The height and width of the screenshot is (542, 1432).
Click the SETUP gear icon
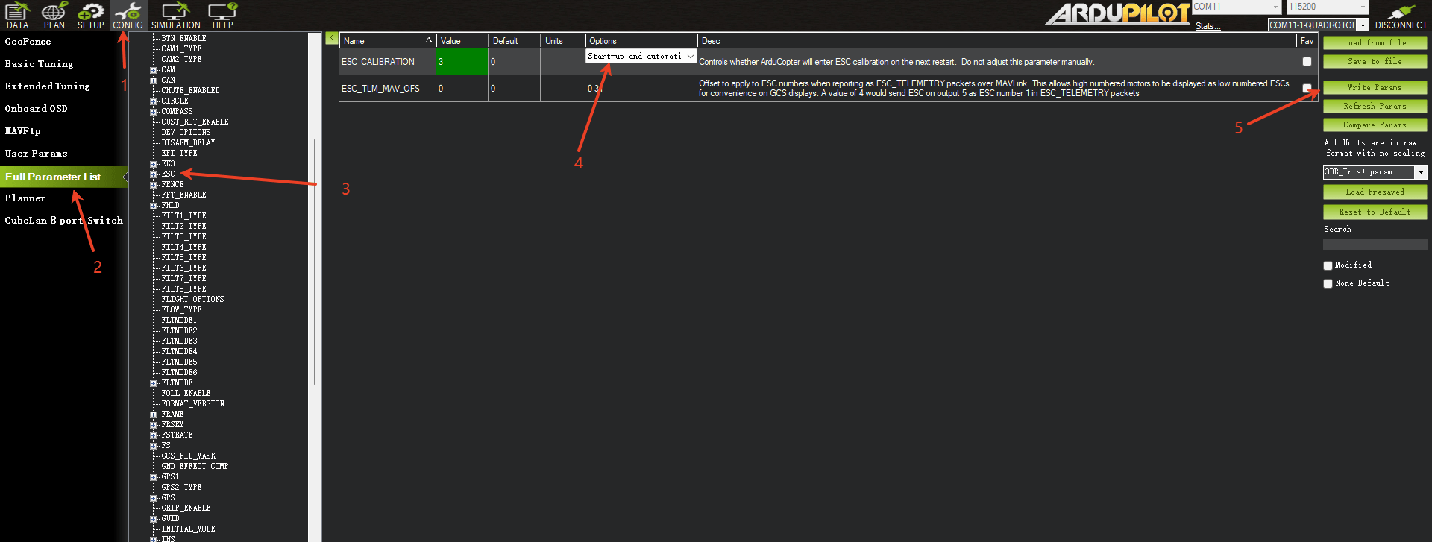(x=91, y=15)
